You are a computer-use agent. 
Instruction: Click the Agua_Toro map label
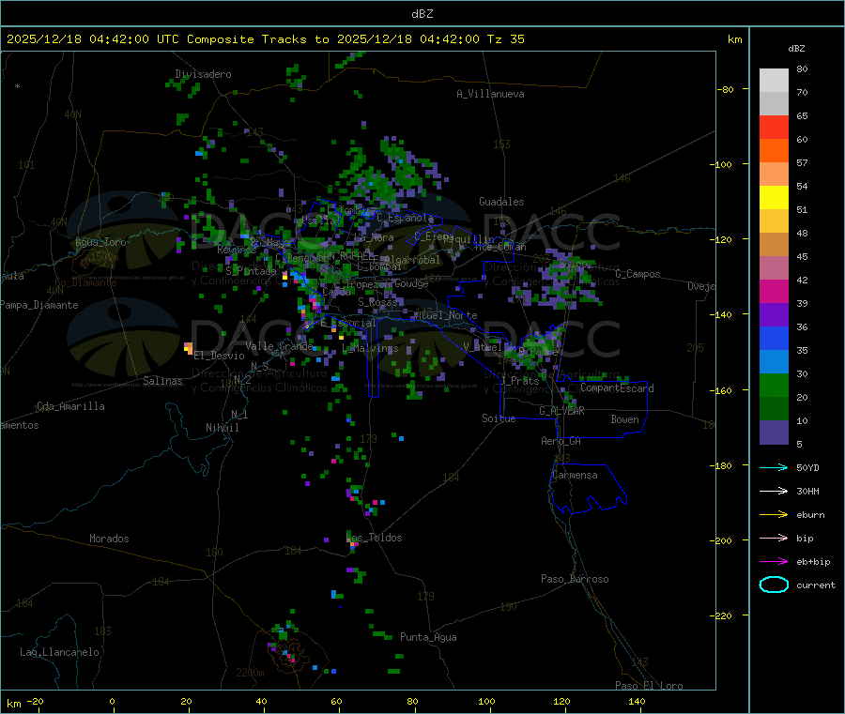[x=100, y=242]
